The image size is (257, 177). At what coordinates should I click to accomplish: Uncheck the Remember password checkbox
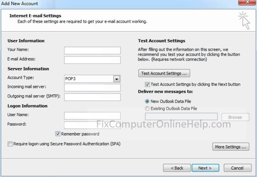click(x=58, y=134)
